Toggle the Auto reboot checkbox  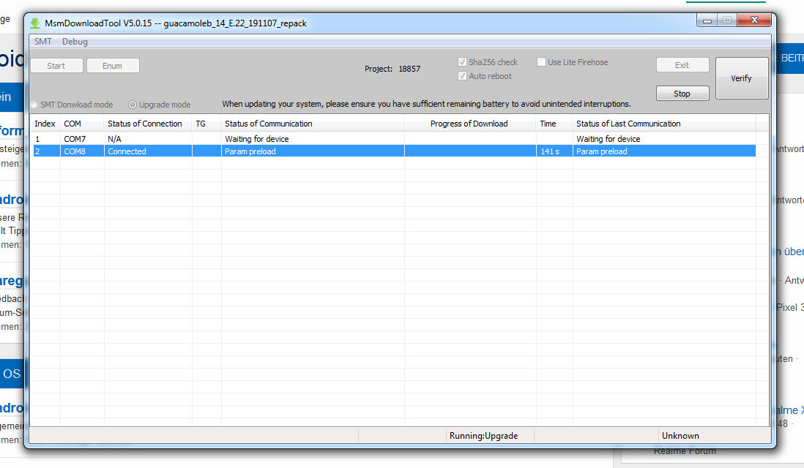point(462,76)
